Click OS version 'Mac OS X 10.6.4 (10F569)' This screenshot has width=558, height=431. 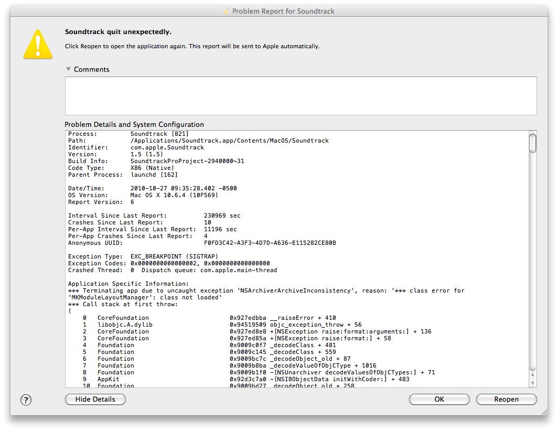[x=174, y=195]
